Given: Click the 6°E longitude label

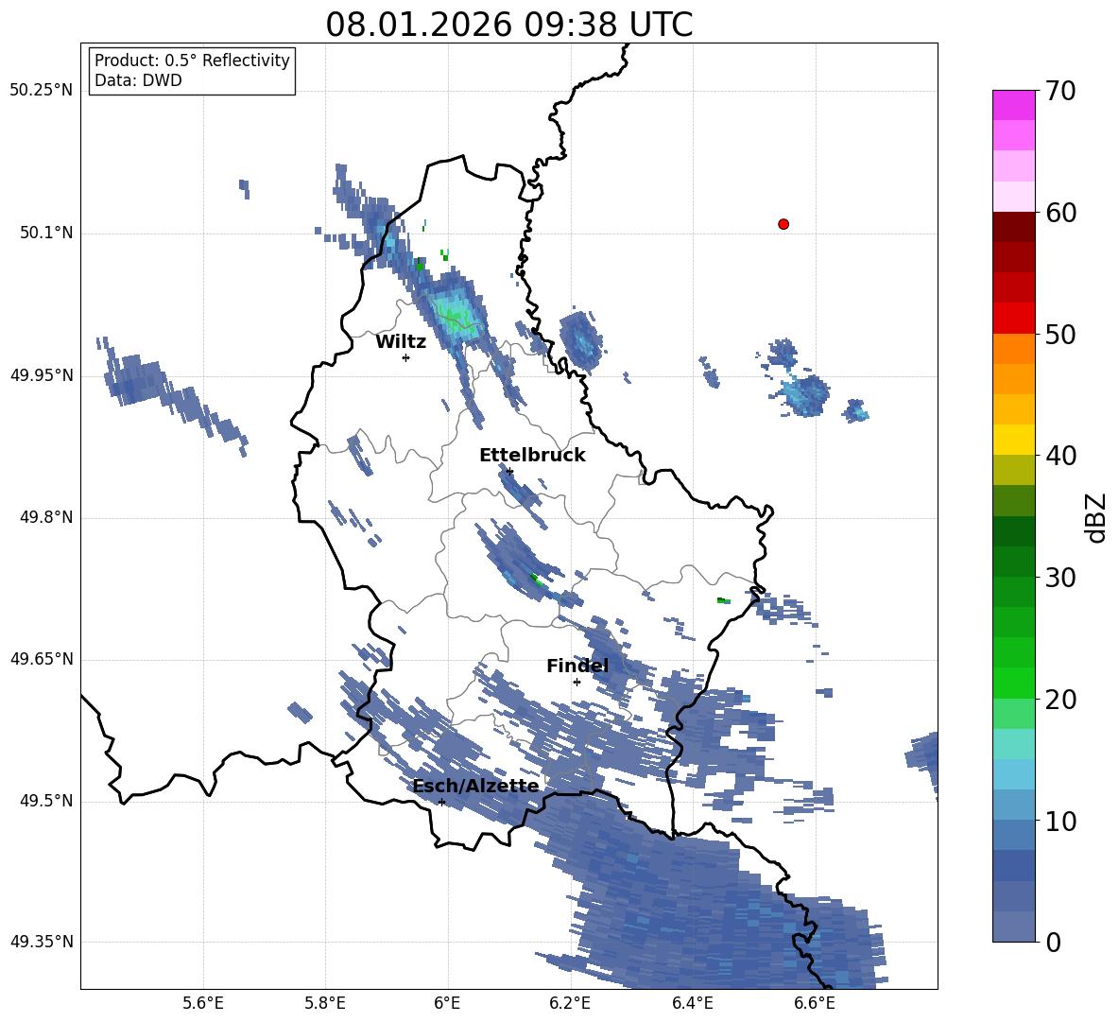Looking at the screenshot, I should tap(447, 1003).
